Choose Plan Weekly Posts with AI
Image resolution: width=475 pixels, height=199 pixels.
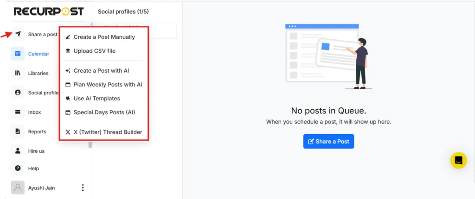(108, 85)
